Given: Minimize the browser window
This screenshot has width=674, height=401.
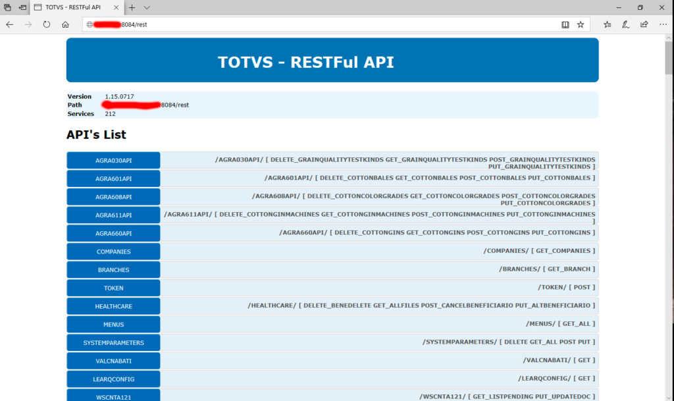Looking at the screenshot, I should (619, 7).
